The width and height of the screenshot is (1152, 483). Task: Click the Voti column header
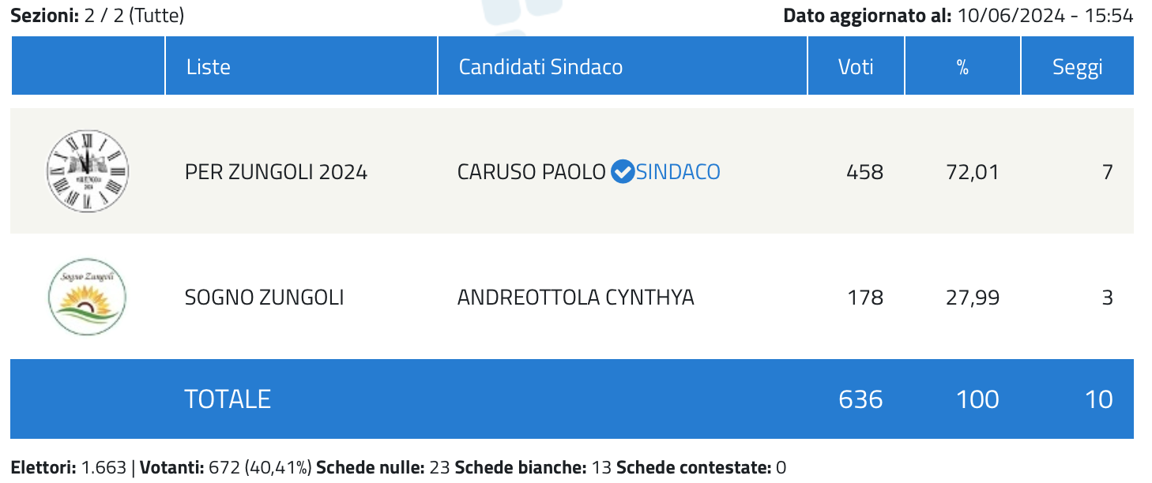click(x=856, y=66)
